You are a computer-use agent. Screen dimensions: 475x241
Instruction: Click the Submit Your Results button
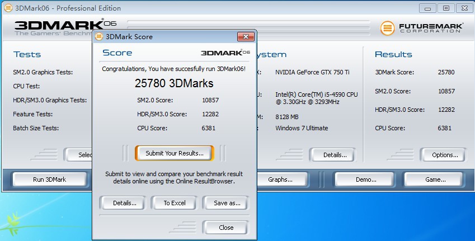[175, 153]
